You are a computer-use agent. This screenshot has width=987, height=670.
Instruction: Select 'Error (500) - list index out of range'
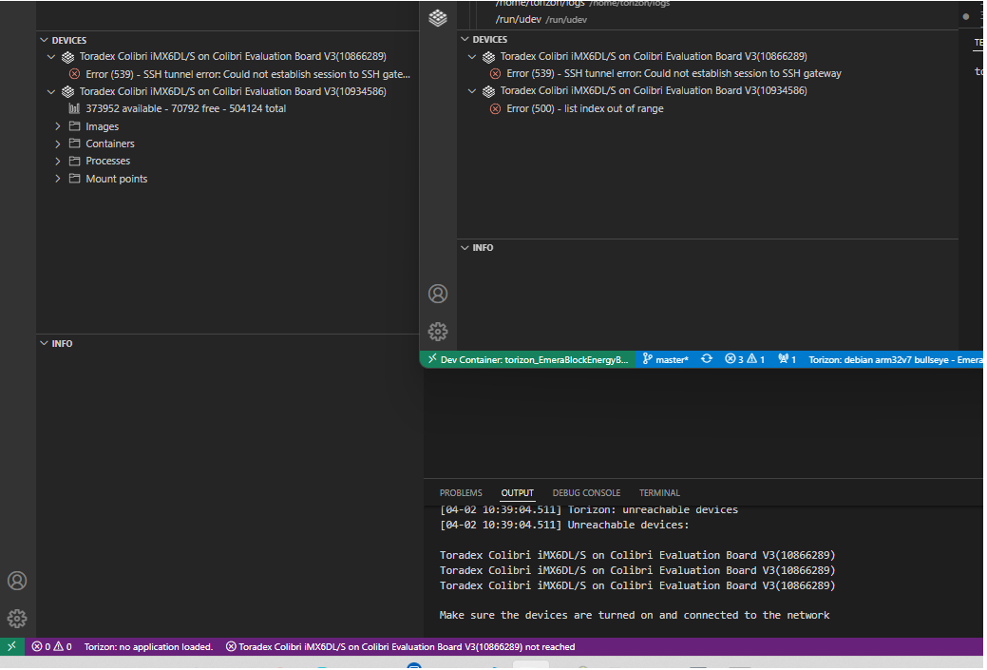coord(585,109)
